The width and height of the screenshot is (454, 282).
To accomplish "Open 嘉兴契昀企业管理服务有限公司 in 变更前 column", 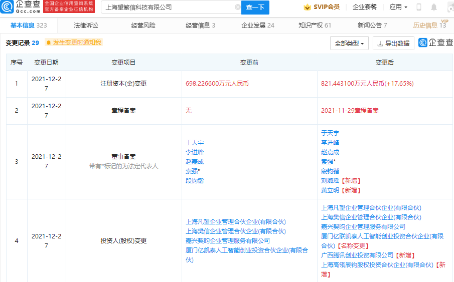I will 228,241.
